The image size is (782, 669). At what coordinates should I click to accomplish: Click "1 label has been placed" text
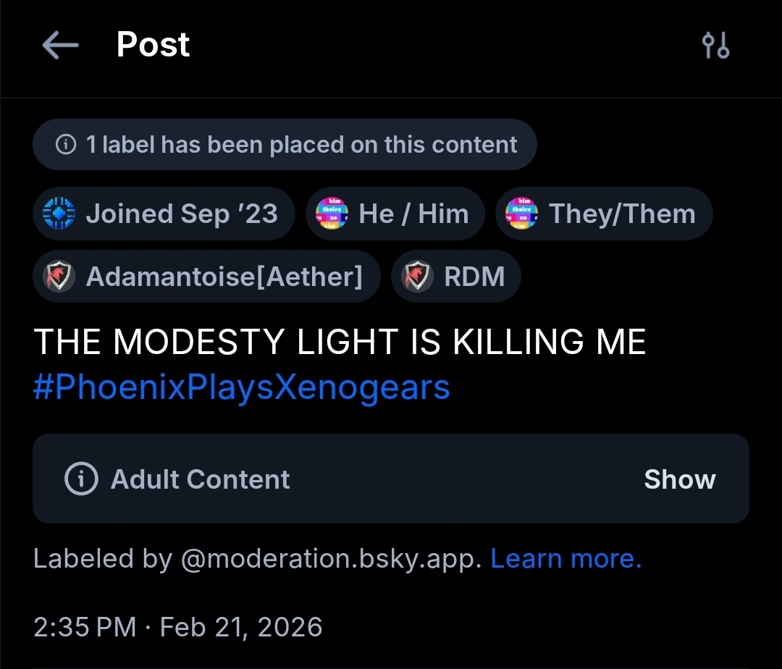301,145
